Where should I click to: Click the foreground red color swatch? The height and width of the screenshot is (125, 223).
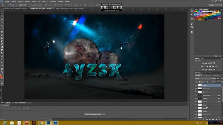(1, 77)
